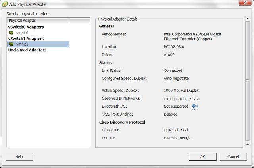254x168 pixels.
Task: Click the vSwitch0 Adapters group heading
Action: pyautogui.click(x=26, y=27)
